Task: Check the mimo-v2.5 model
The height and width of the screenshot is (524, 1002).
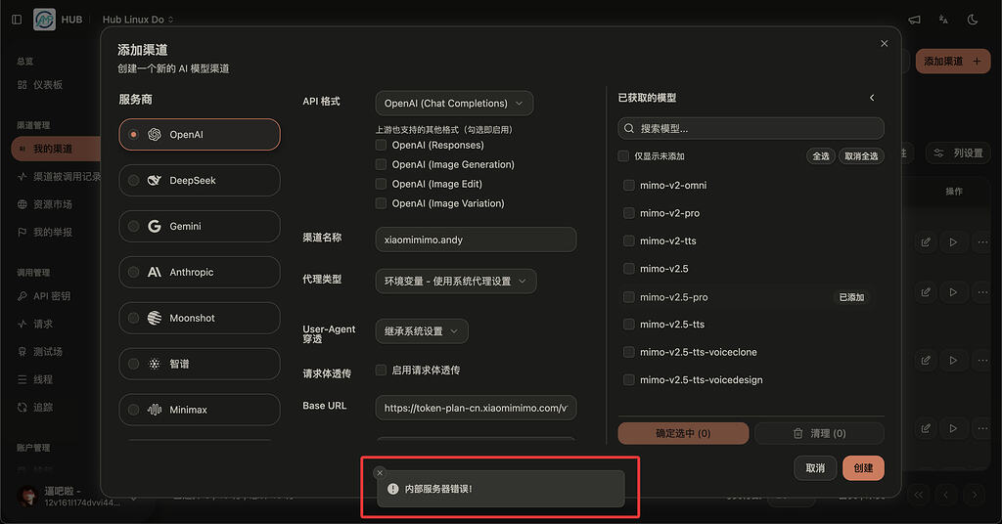Action: point(629,269)
